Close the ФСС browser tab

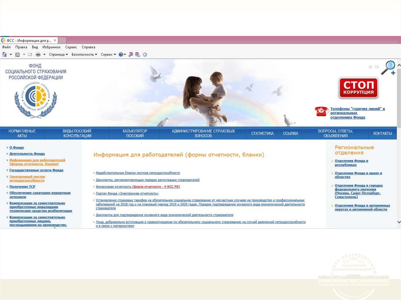[x=55, y=40]
